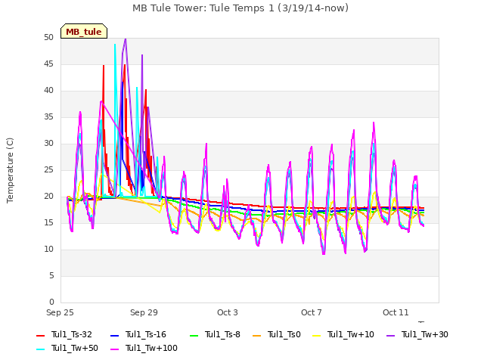Select the Tul1_Ts-16 legend label

tap(146, 334)
